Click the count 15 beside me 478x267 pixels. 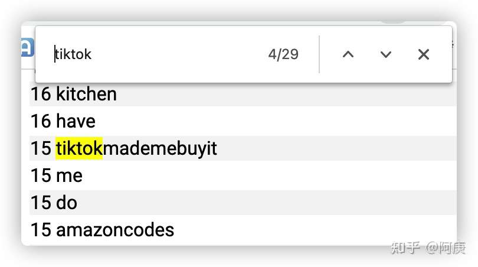(x=41, y=176)
